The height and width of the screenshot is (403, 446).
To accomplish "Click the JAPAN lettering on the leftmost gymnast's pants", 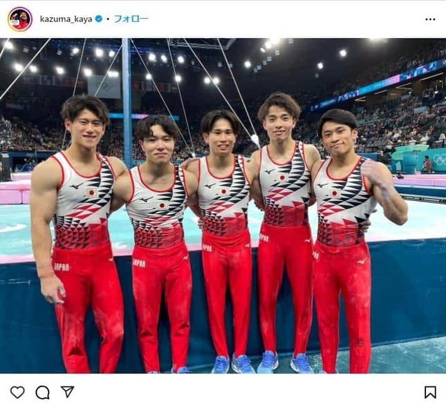I will (x=62, y=267).
